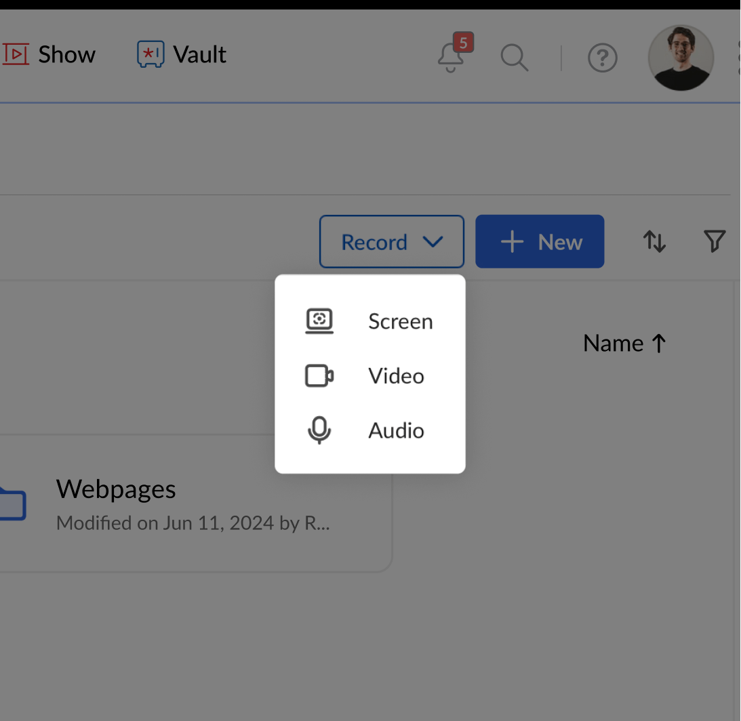Open help using the question mark icon
The height and width of the screenshot is (721, 741).
[x=603, y=58]
